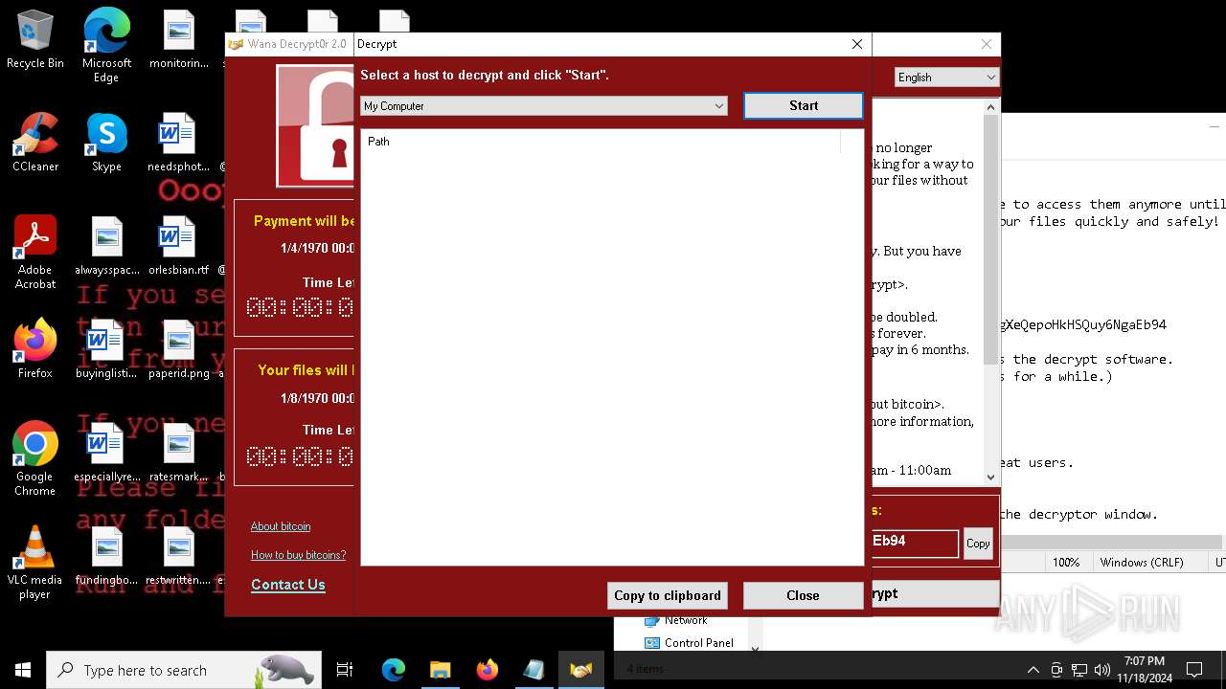Screen dimensions: 1226x689
Task: Select the paperid.png image file icon
Action: tap(179, 349)
